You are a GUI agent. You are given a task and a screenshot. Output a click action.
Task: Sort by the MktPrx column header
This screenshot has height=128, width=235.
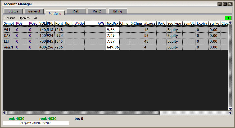(x=112, y=23)
